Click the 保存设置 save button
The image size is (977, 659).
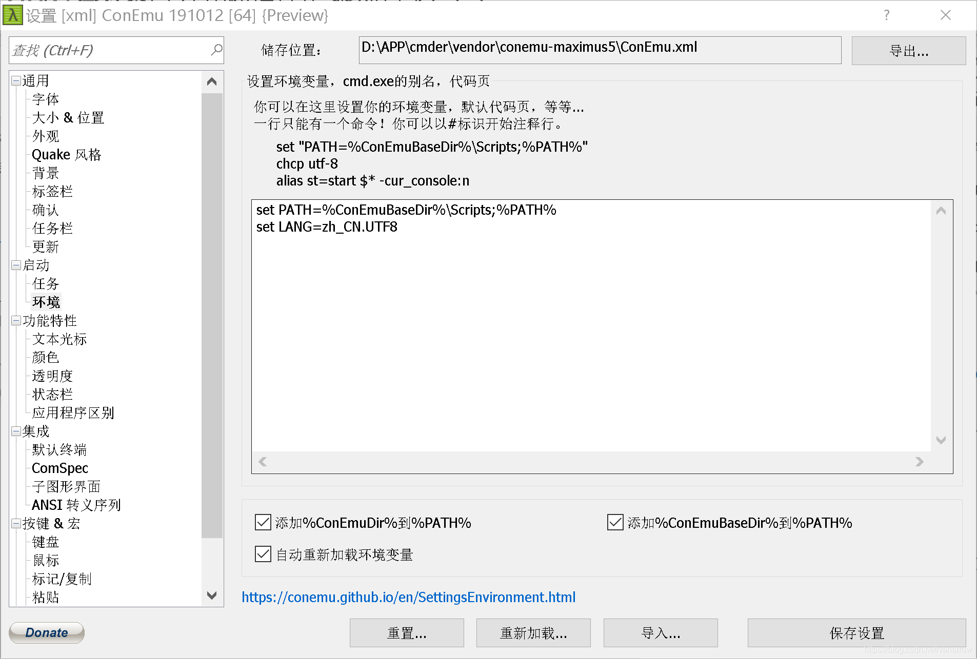tap(857, 633)
